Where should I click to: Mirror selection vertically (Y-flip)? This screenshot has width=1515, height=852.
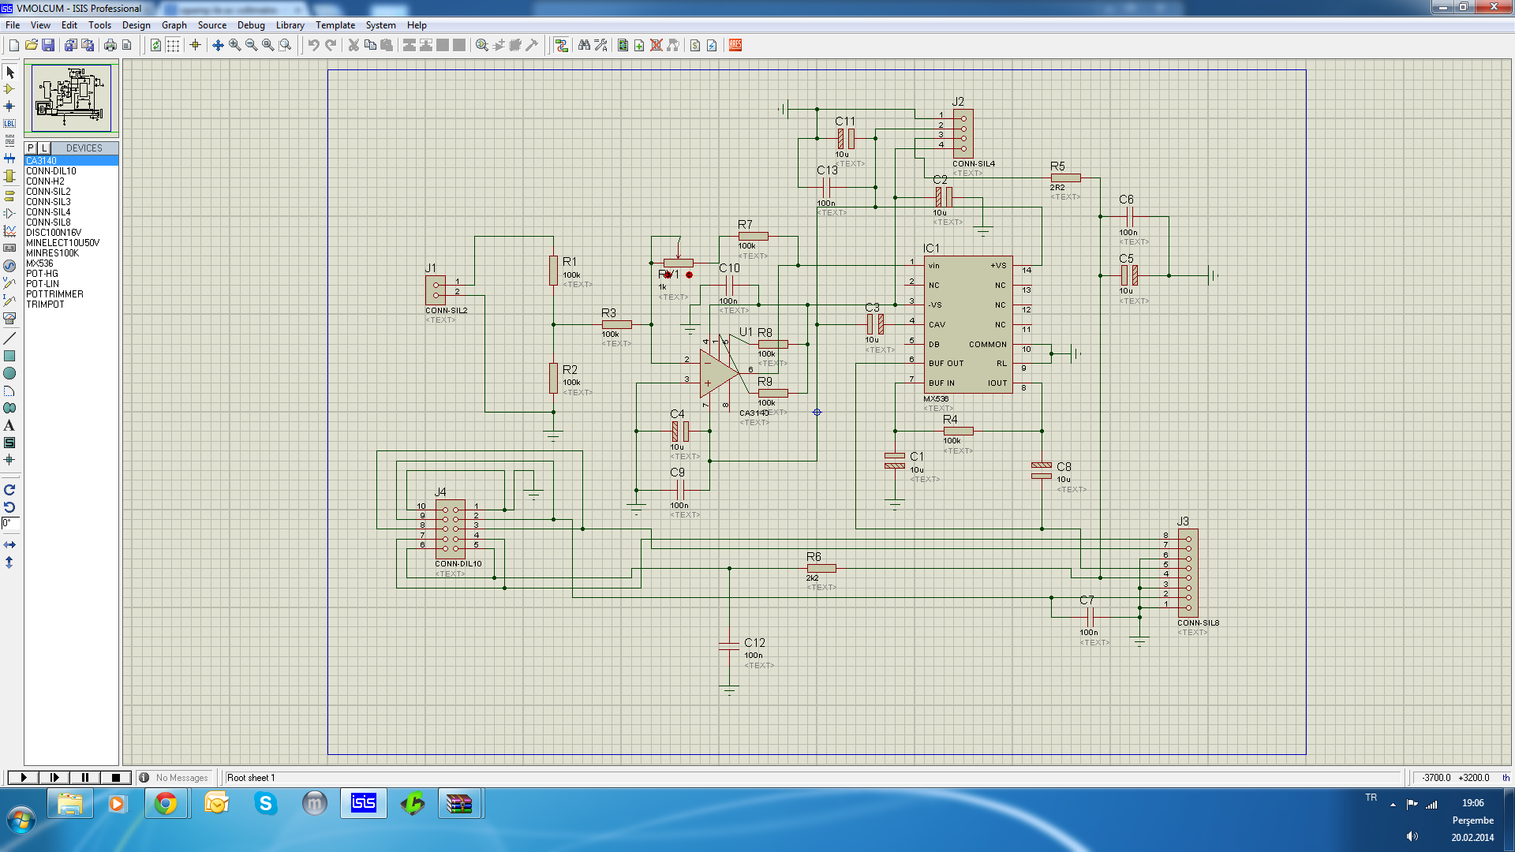(9, 562)
